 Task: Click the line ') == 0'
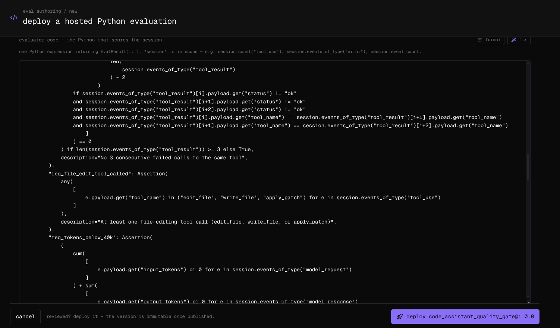point(82,142)
